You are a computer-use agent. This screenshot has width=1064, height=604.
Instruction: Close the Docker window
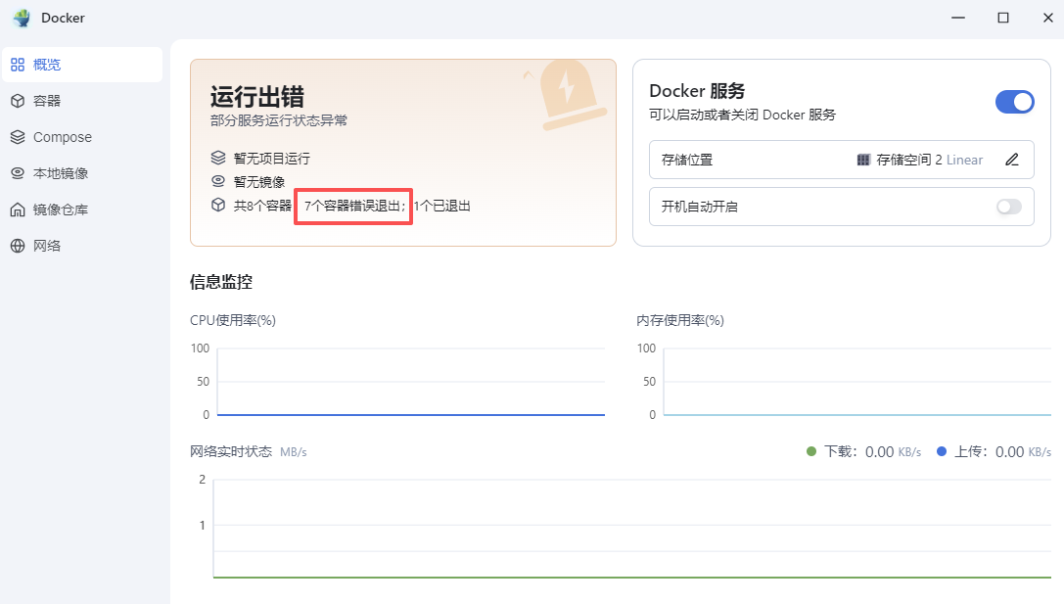(1047, 18)
